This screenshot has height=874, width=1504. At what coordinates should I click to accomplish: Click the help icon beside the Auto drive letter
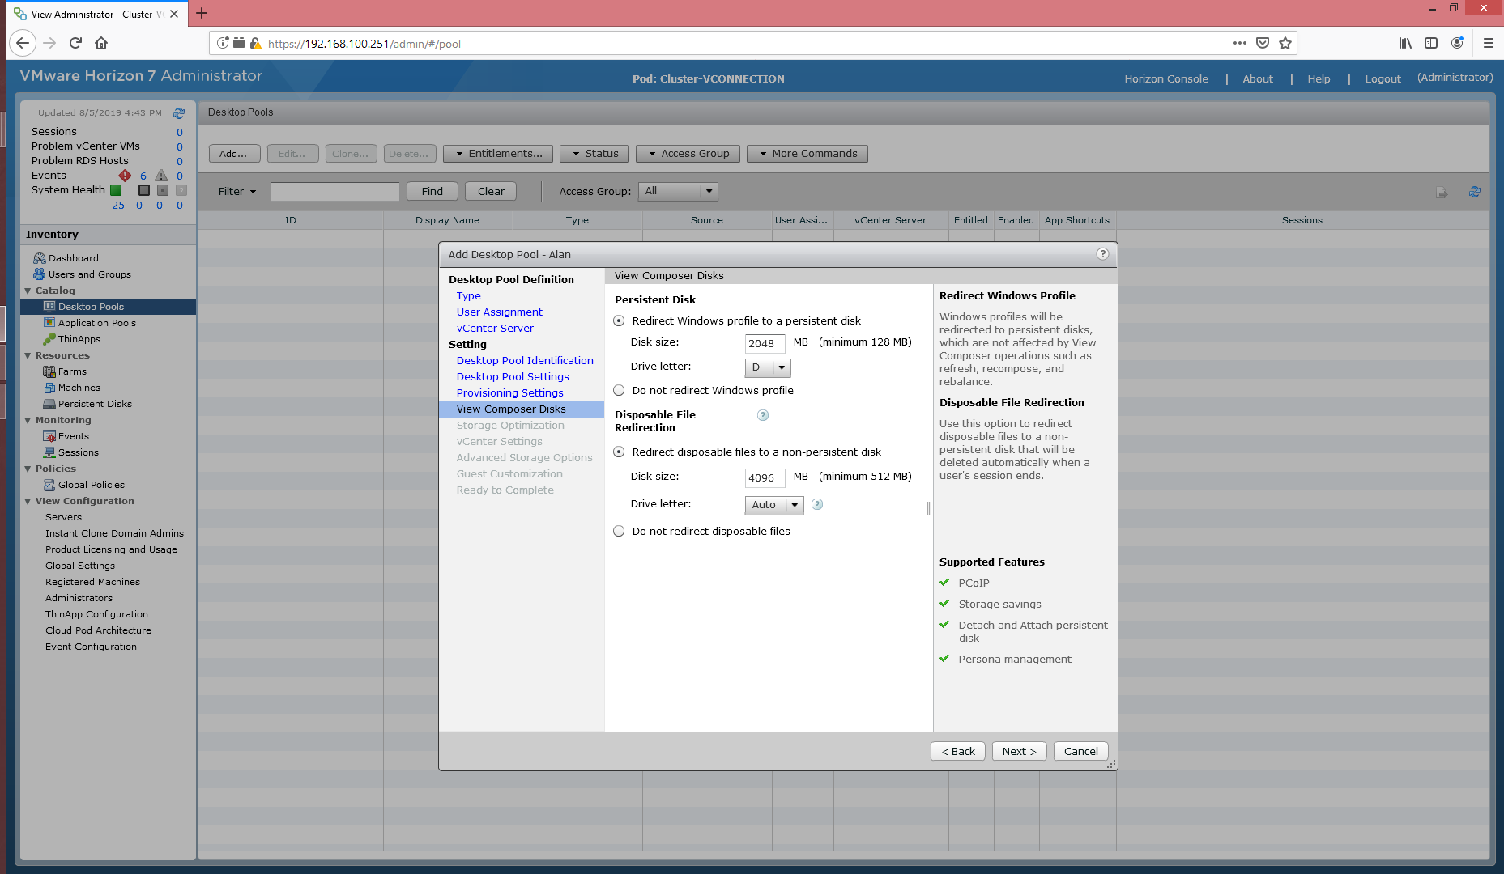[817, 504]
